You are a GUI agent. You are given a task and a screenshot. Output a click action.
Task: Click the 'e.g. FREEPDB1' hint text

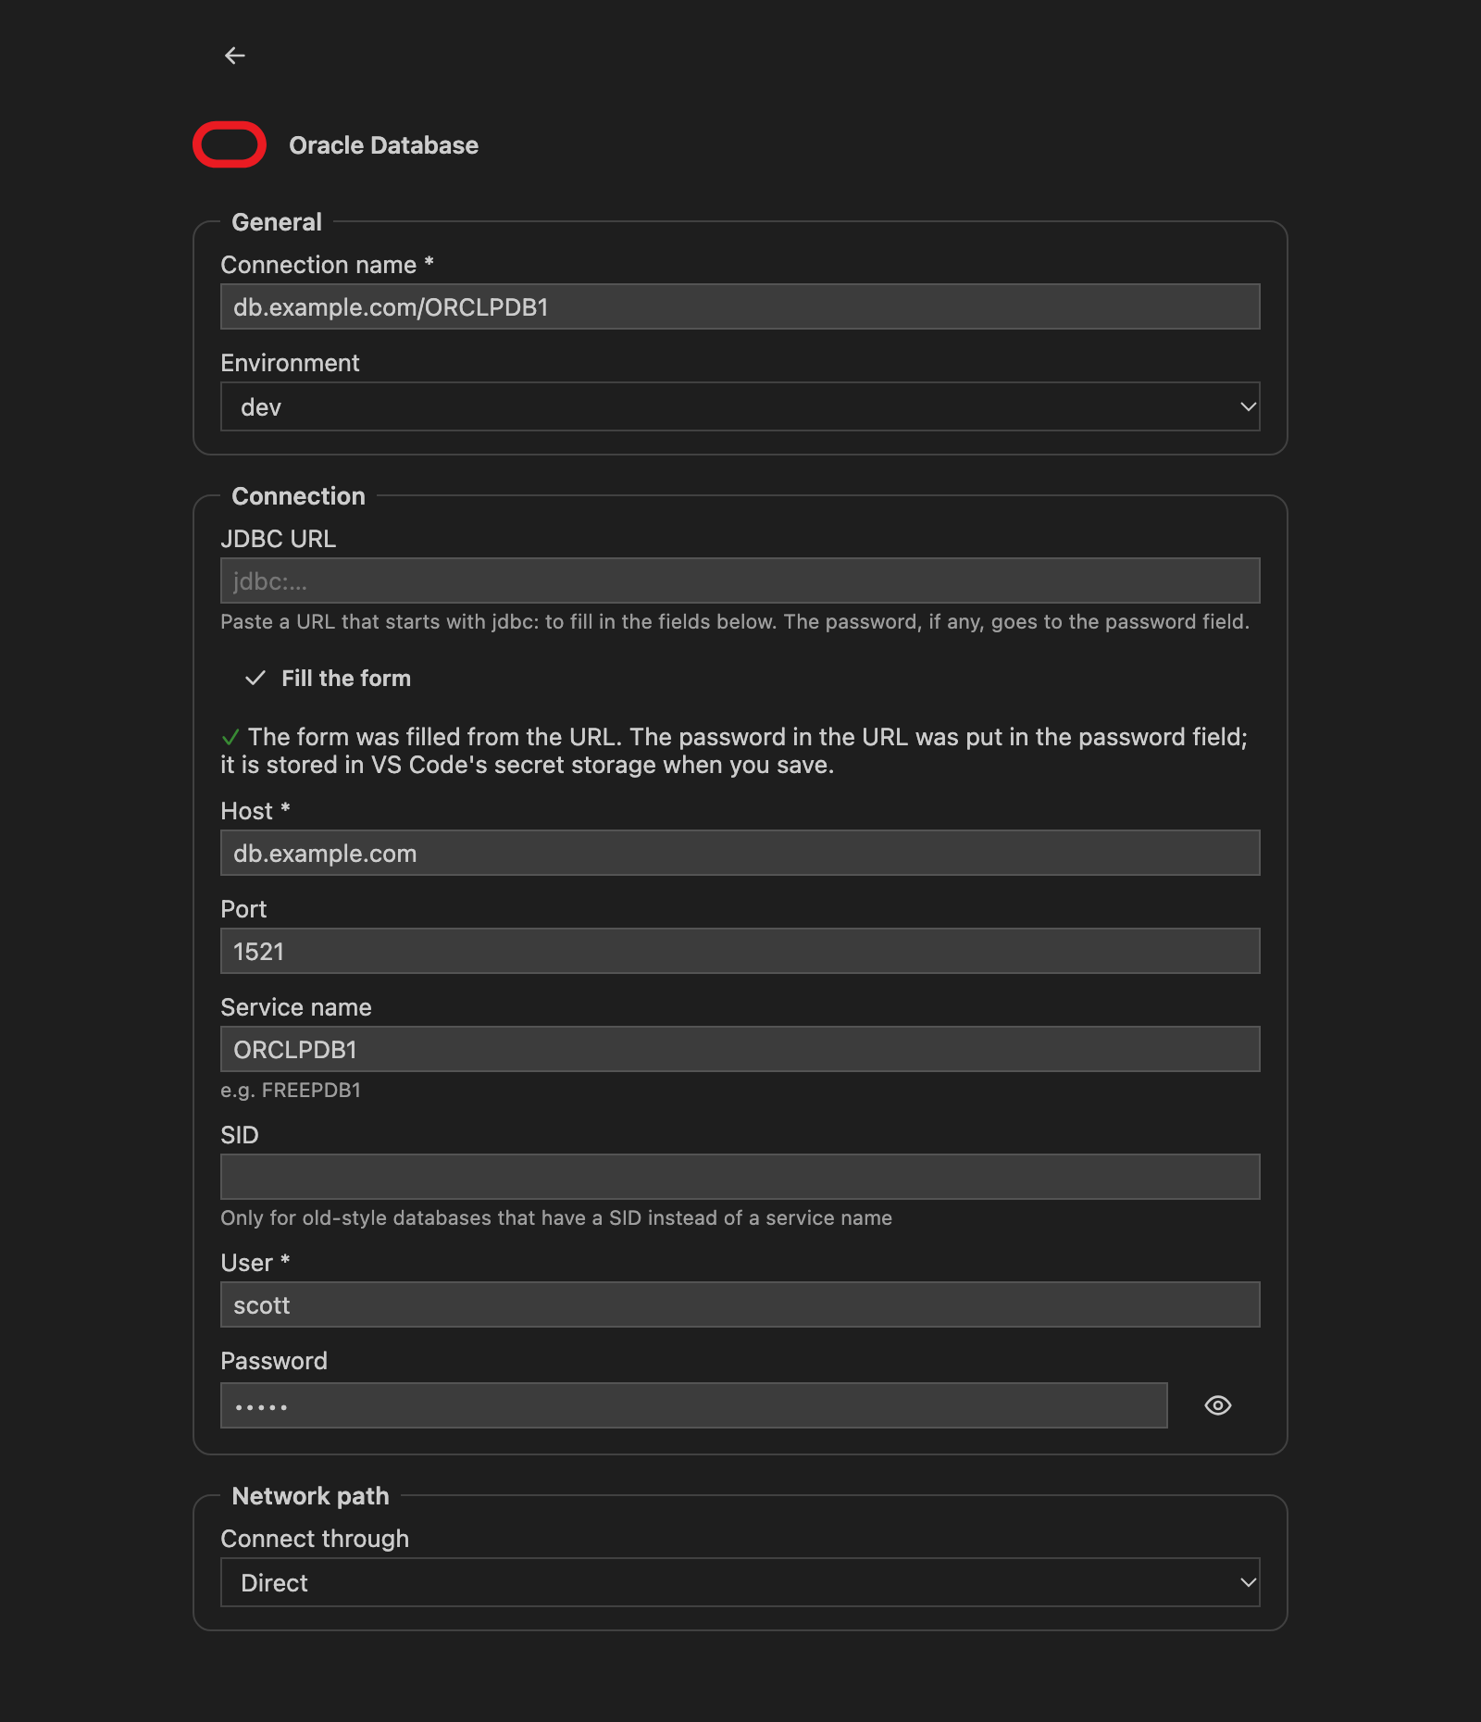click(x=291, y=1091)
